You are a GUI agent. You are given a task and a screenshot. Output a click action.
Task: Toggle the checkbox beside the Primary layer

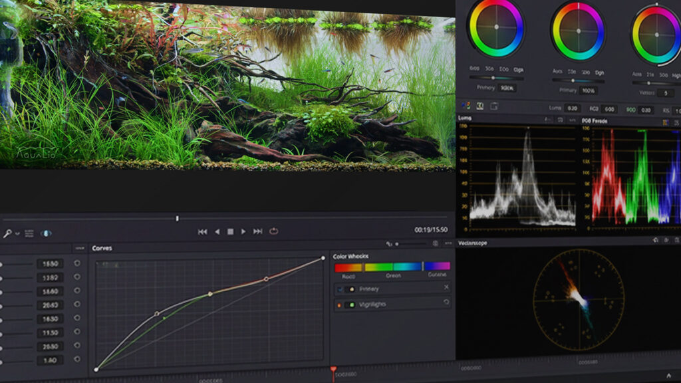coord(340,289)
